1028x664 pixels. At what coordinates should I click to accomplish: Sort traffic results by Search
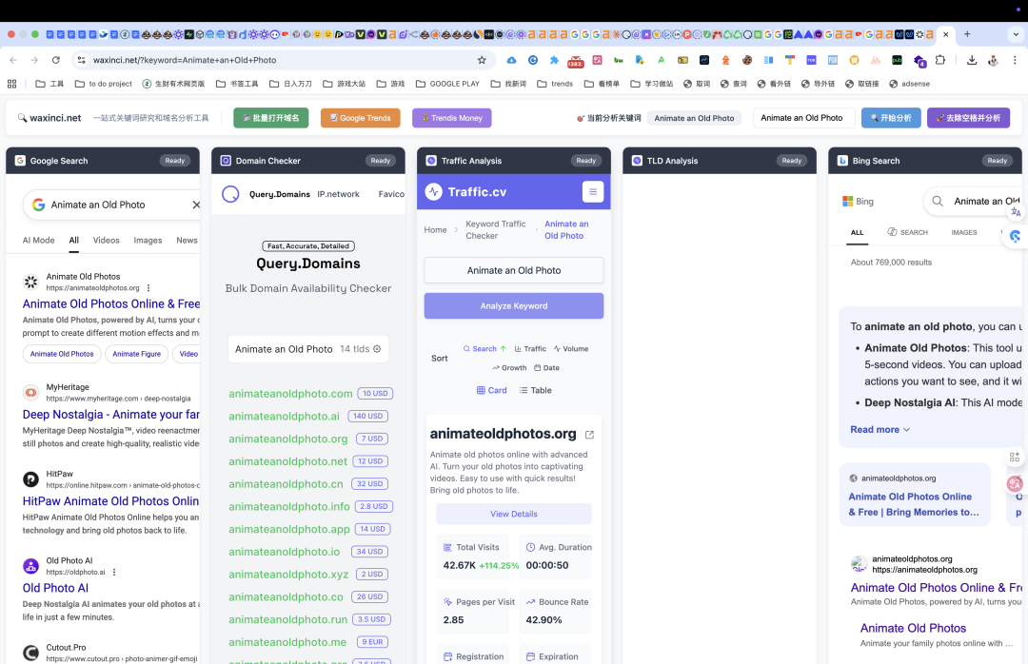pyautogui.click(x=484, y=349)
